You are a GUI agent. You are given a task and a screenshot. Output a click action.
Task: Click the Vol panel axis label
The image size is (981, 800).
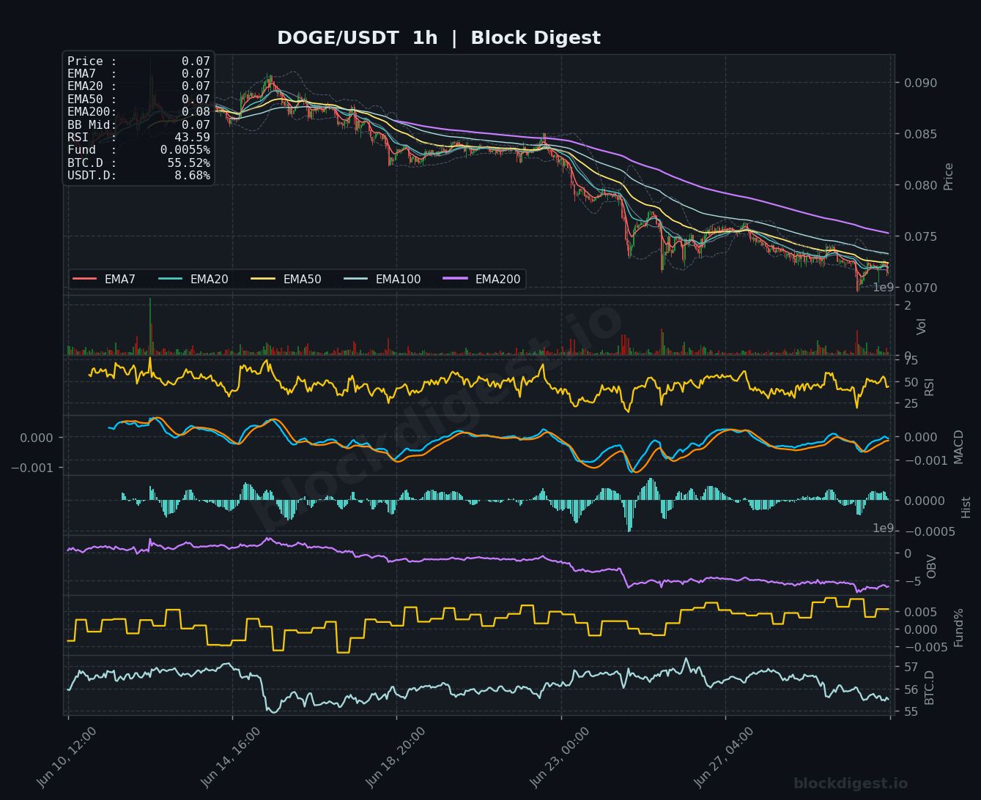click(922, 326)
